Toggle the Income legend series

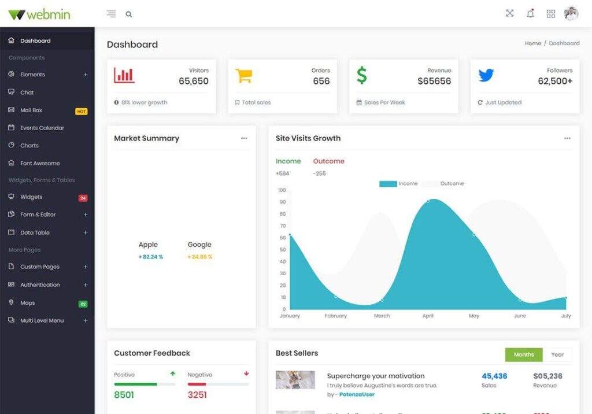(398, 184)
